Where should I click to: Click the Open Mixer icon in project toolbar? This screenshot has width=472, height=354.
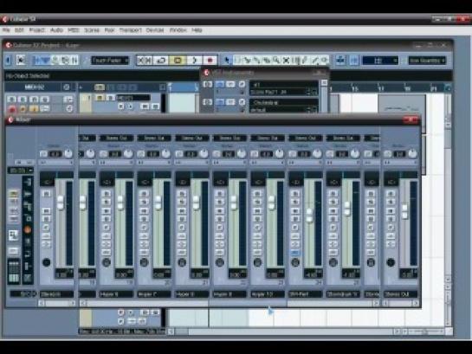click(74, 60)
